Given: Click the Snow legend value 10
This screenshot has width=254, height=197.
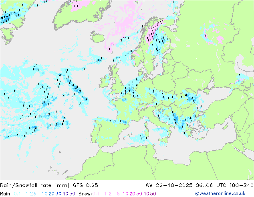Looking at the screenshot, I should click(125, 194).
